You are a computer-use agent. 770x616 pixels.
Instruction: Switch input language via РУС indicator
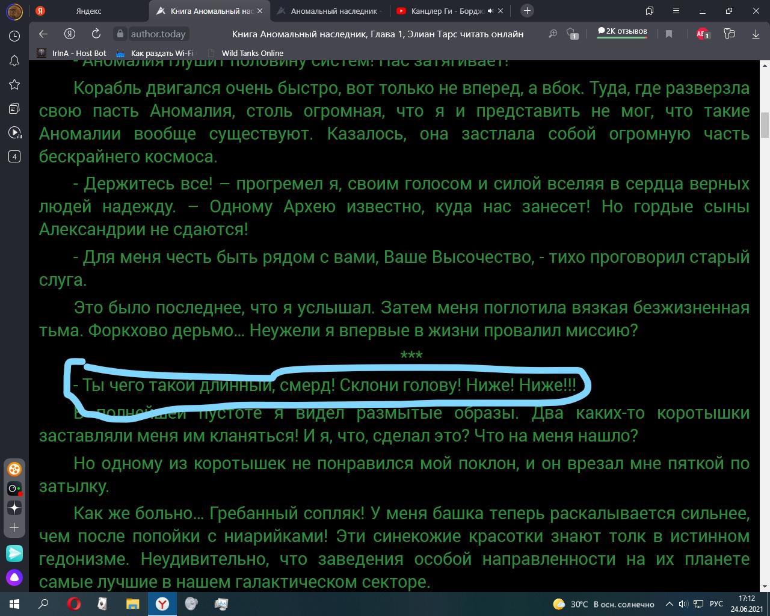pyautogui.click(x=716, y=604)
